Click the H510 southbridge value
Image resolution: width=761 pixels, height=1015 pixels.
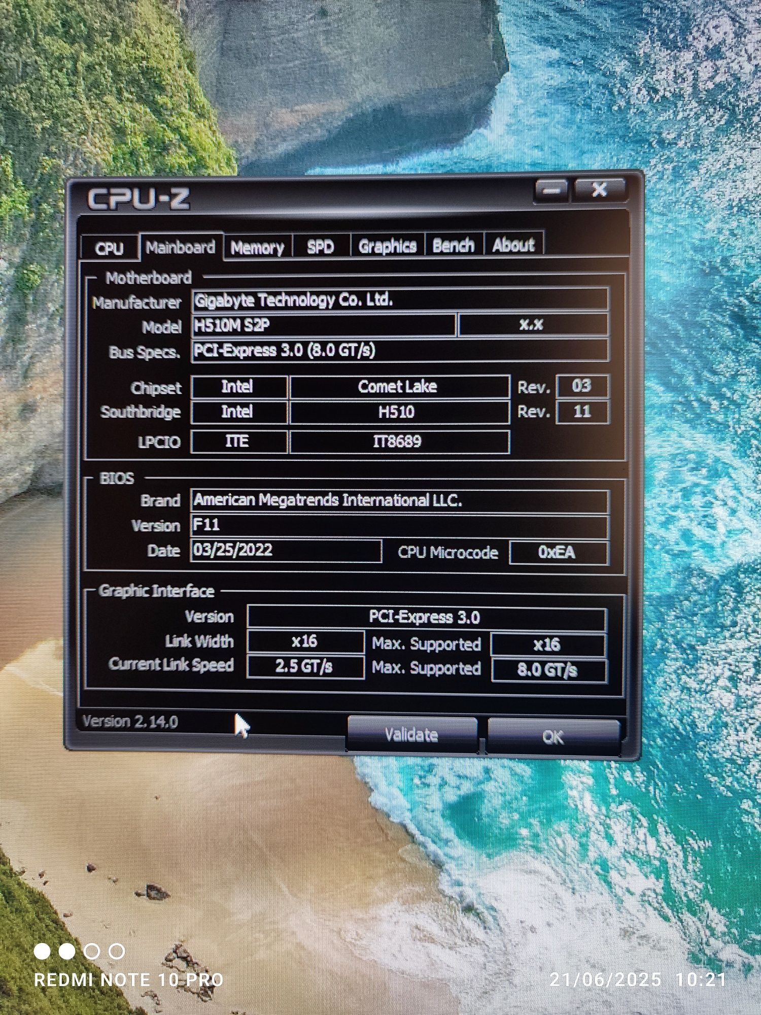pos(399,412)
